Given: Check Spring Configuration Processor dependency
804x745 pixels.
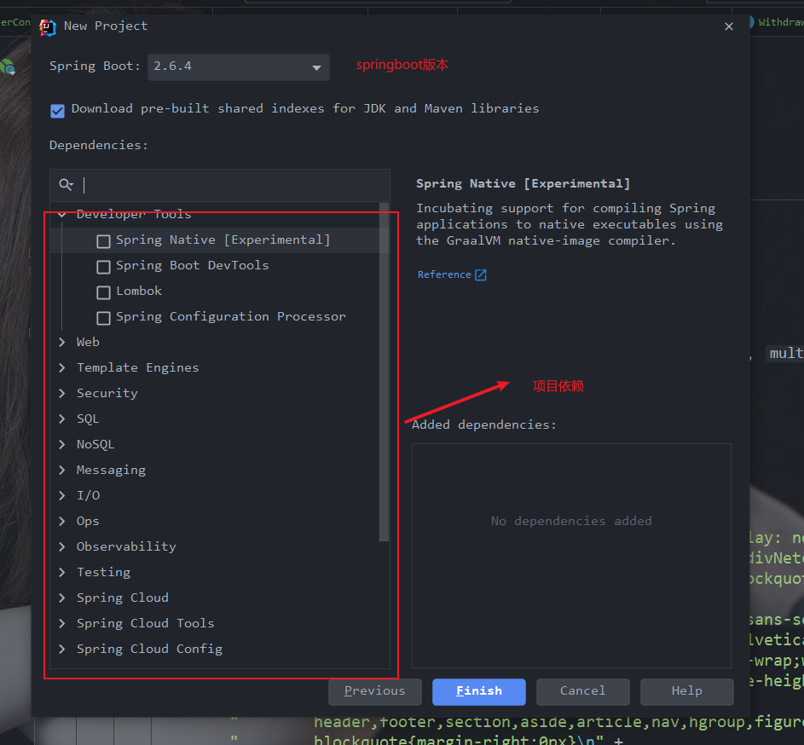Looking at the screenshot, I should (103, 318).
